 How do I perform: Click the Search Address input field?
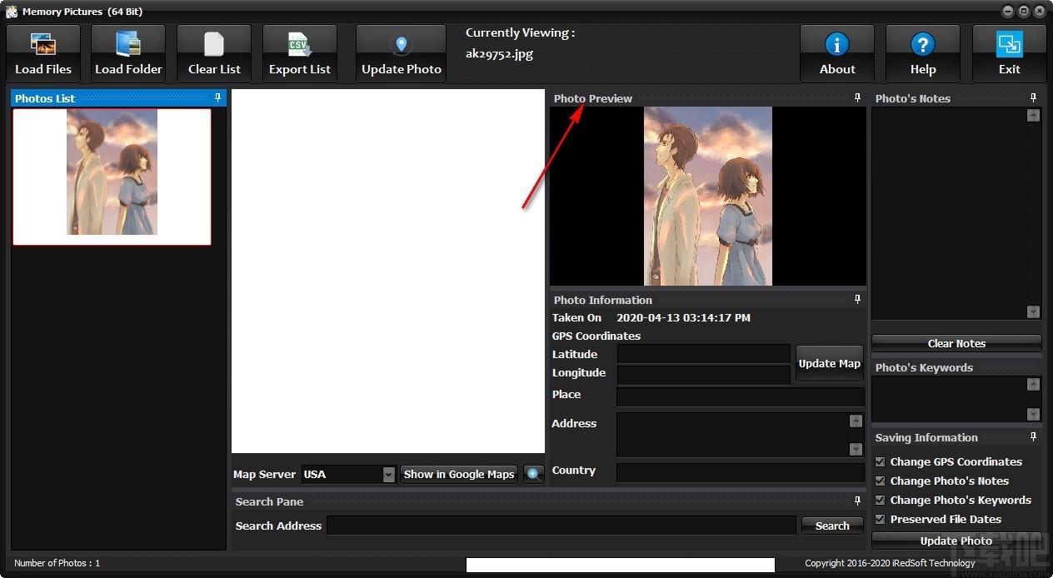coord(561,526)
